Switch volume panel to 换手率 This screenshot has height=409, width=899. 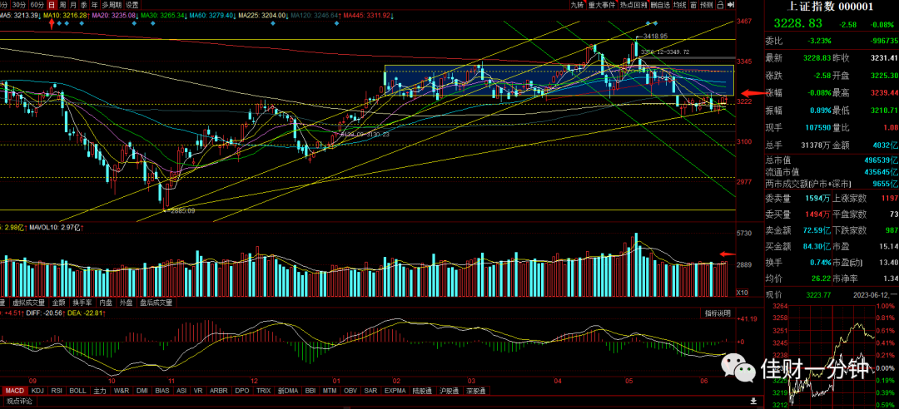click(82, 303)
